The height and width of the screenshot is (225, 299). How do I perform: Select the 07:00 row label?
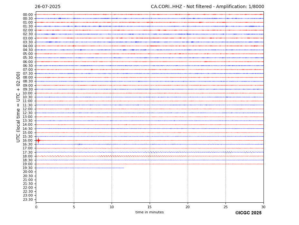tap(28, 70)
